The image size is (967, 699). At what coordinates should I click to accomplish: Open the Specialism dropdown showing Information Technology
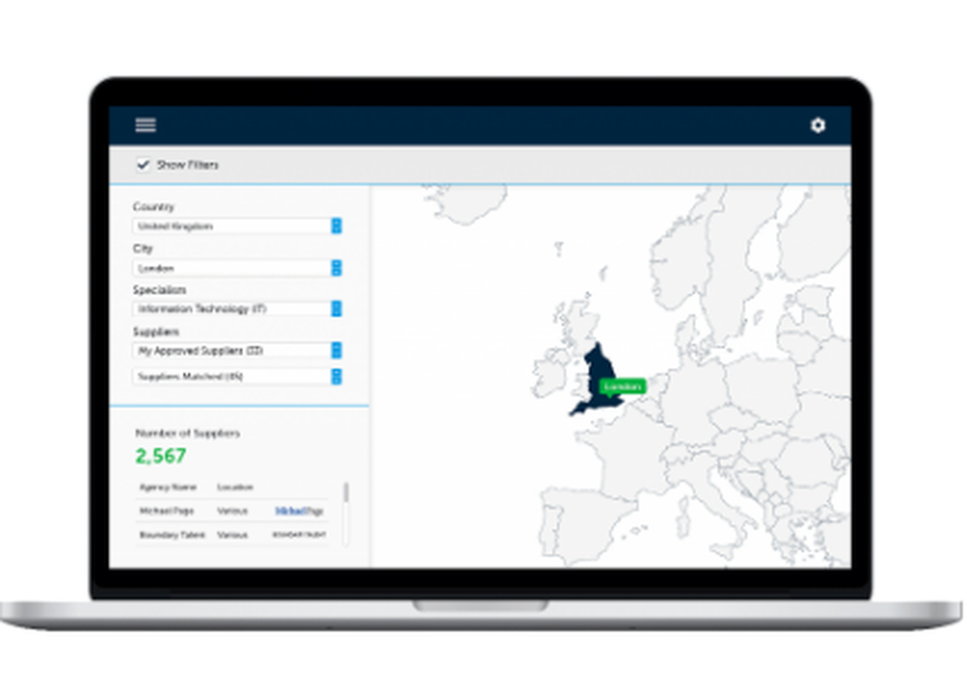[238, 308]
